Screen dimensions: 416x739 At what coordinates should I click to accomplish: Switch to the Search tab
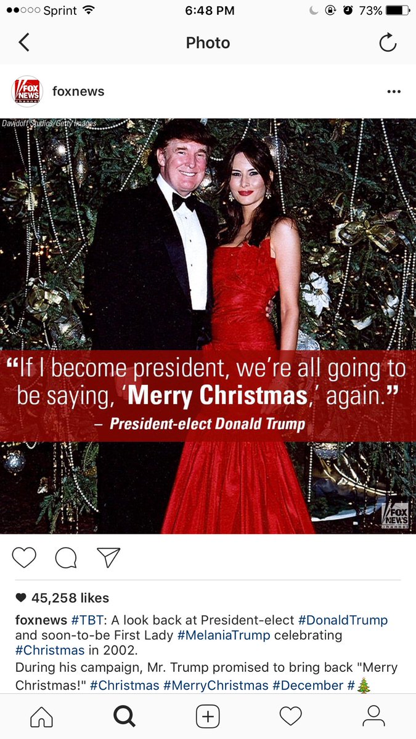(x=124, y=716)
